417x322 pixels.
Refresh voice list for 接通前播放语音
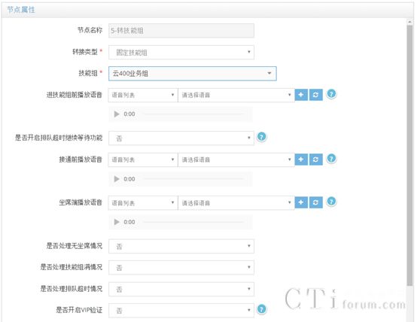pos(315,159)
